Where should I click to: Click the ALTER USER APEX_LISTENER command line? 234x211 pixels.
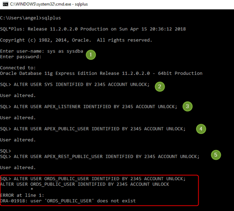tap(89, 107)
